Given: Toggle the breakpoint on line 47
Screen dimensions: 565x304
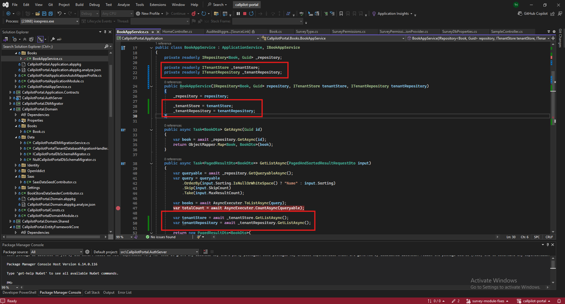Looking at the screenshot, I should (118, 208).
